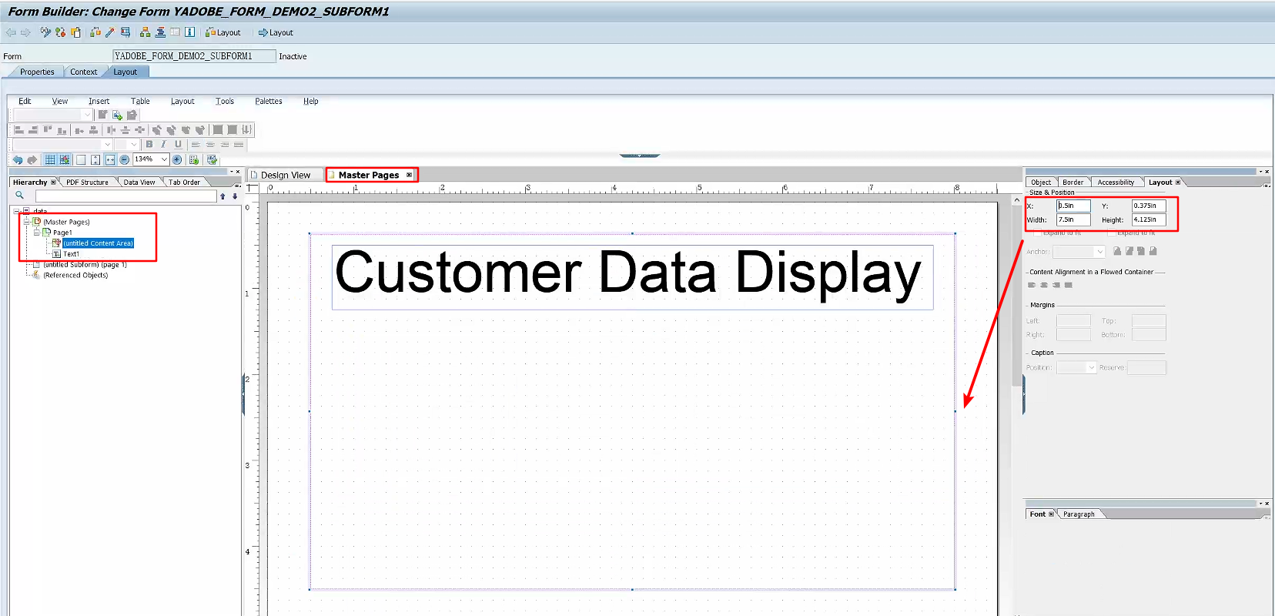Click Undo in the designer toolbar
The height and width of the screenshot is (616, 1275).
(18, 159)
